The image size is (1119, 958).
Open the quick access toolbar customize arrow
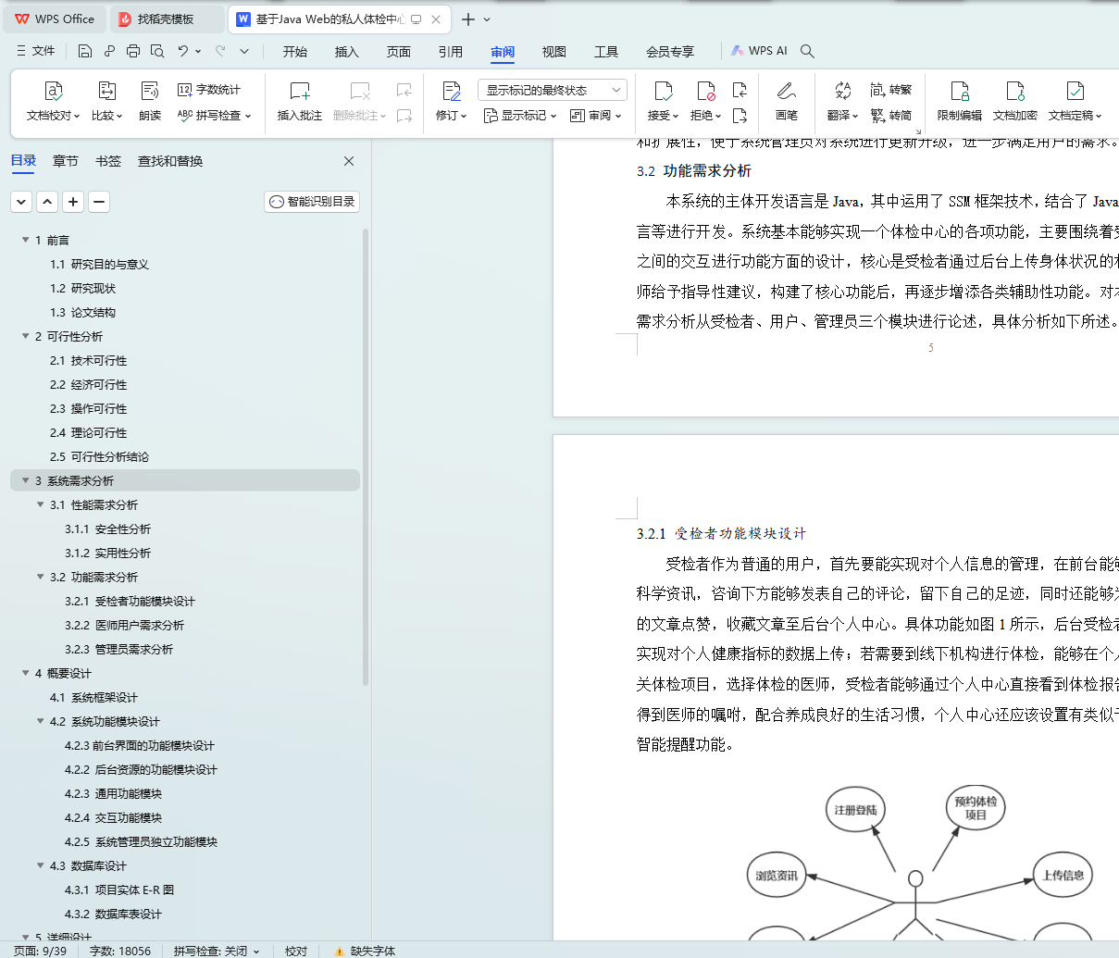click(244, 51)
